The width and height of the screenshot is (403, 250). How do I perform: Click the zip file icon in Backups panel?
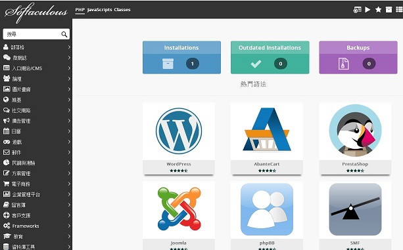343,64
